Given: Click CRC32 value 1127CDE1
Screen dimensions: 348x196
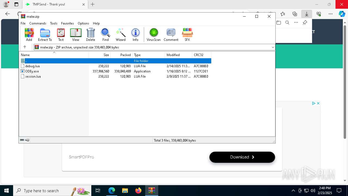Looking at the screenshot, I should [201, 71].
